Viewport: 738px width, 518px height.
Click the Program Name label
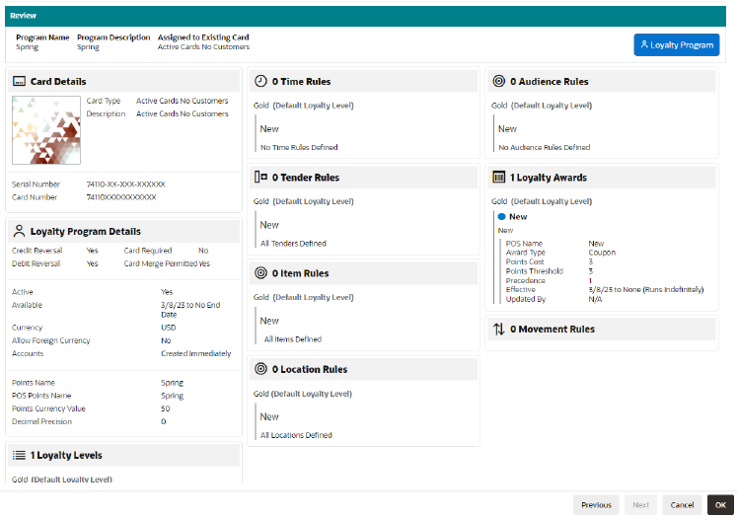pos(42,37)
